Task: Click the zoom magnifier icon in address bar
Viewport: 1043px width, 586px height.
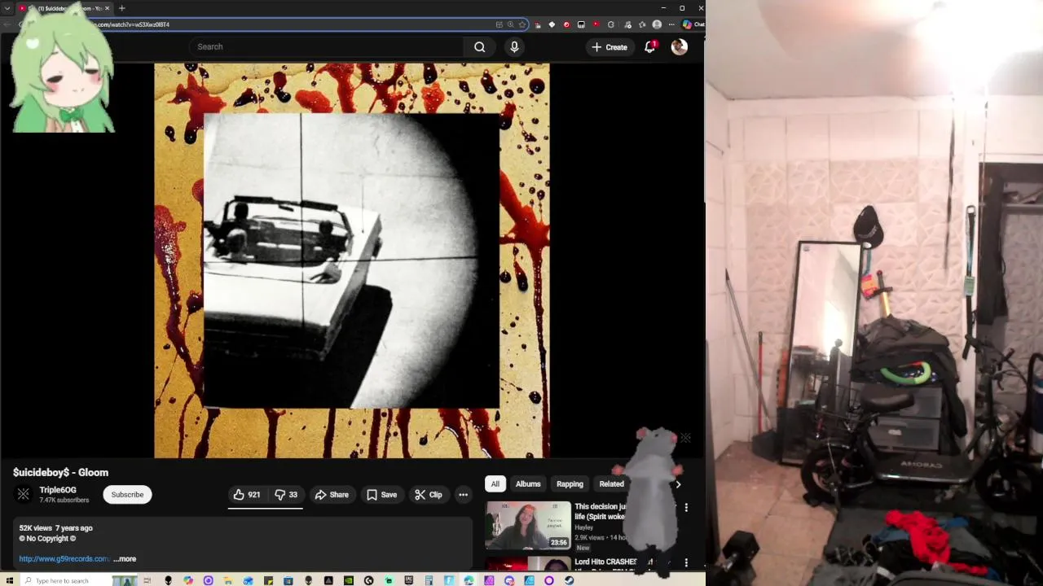Action: [511, 24]
